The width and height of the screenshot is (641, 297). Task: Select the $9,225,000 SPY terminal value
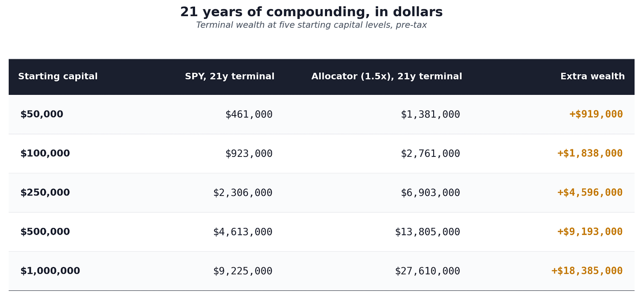click(243, 271)
